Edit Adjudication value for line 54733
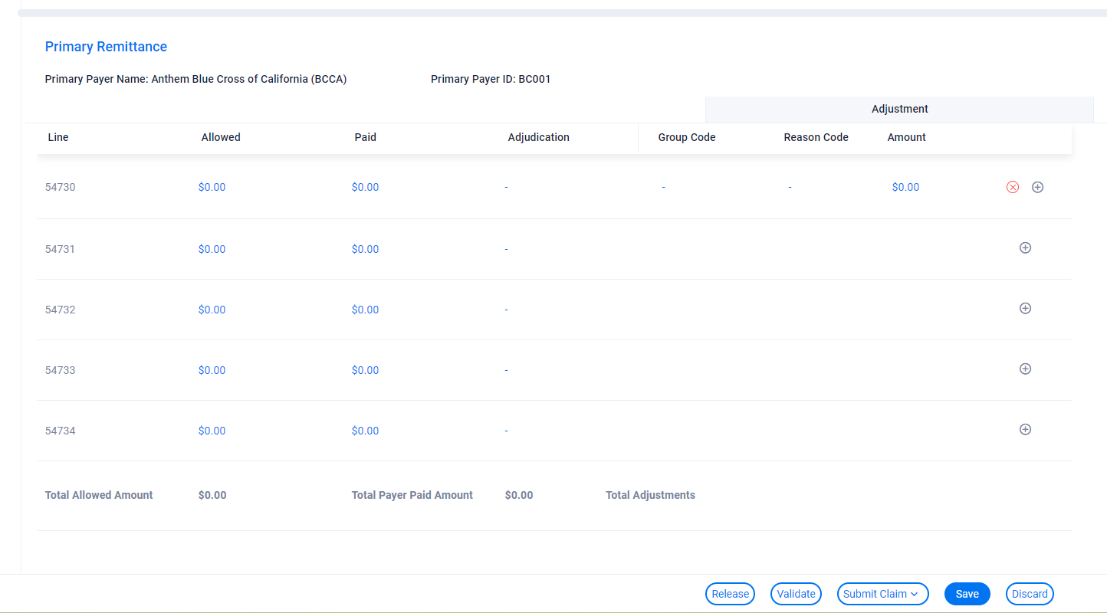Screen dimensions: 1107x613 coord(507,370)
